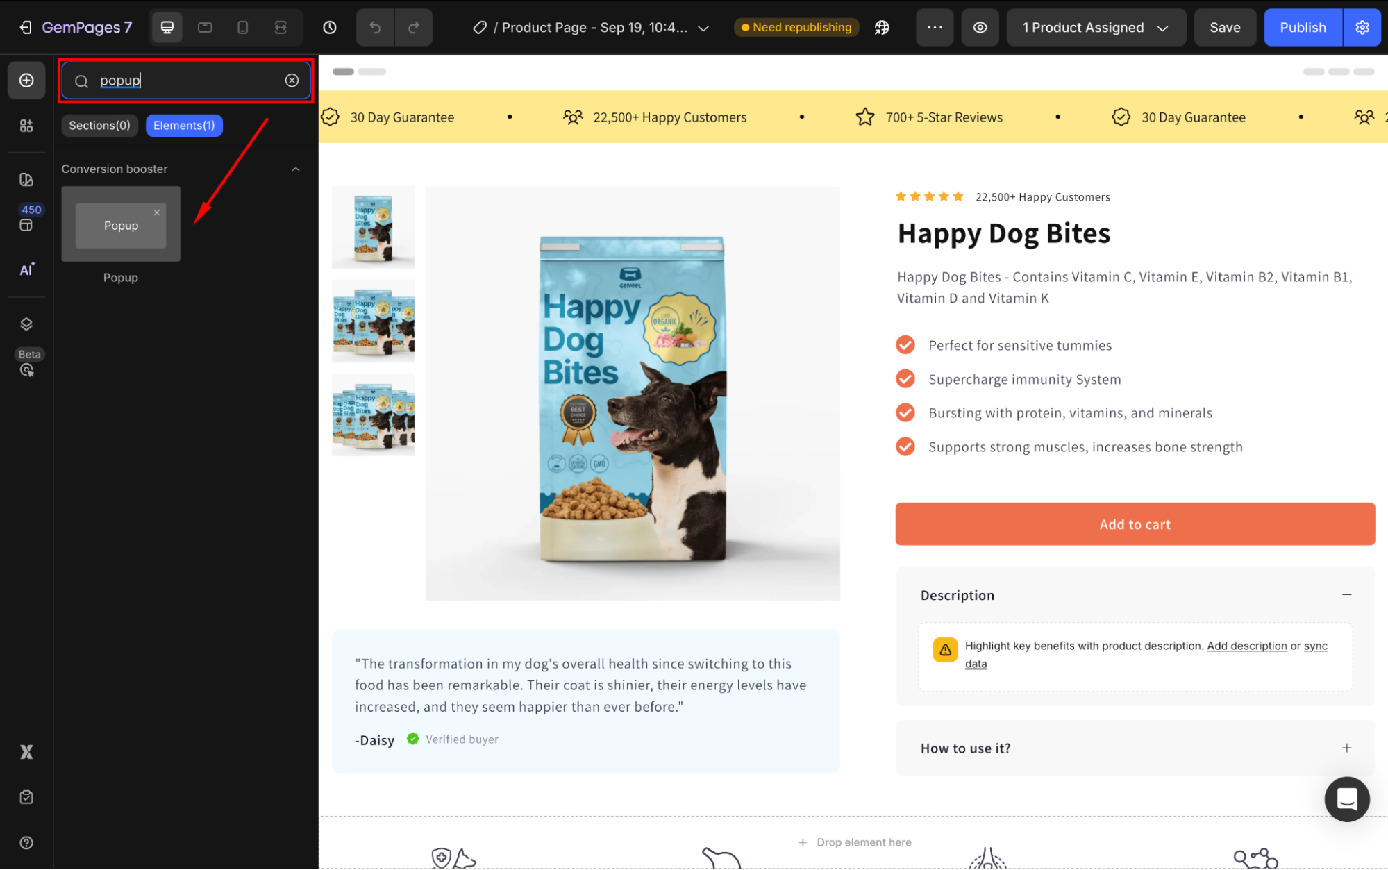This screenshot has height=870, width=1388.
Task: Open the 1 Product Assigned dropdown
Action: click(1095, 27)
